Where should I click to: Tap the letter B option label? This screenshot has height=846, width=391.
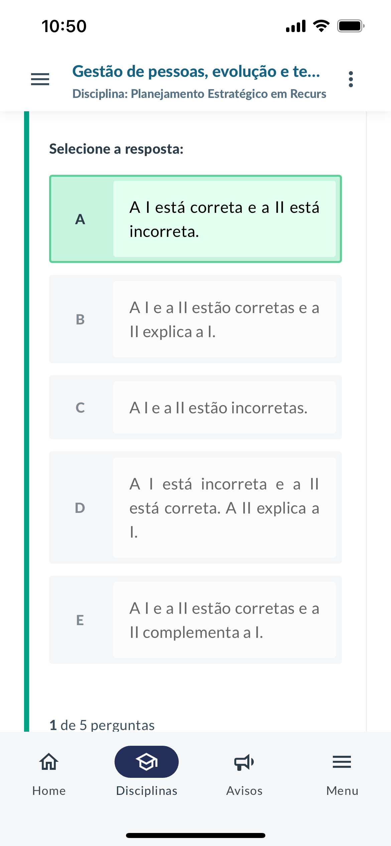tap(80, 319)
